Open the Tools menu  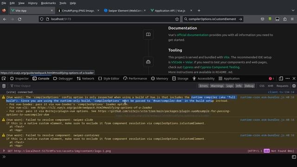coord(63,3)
